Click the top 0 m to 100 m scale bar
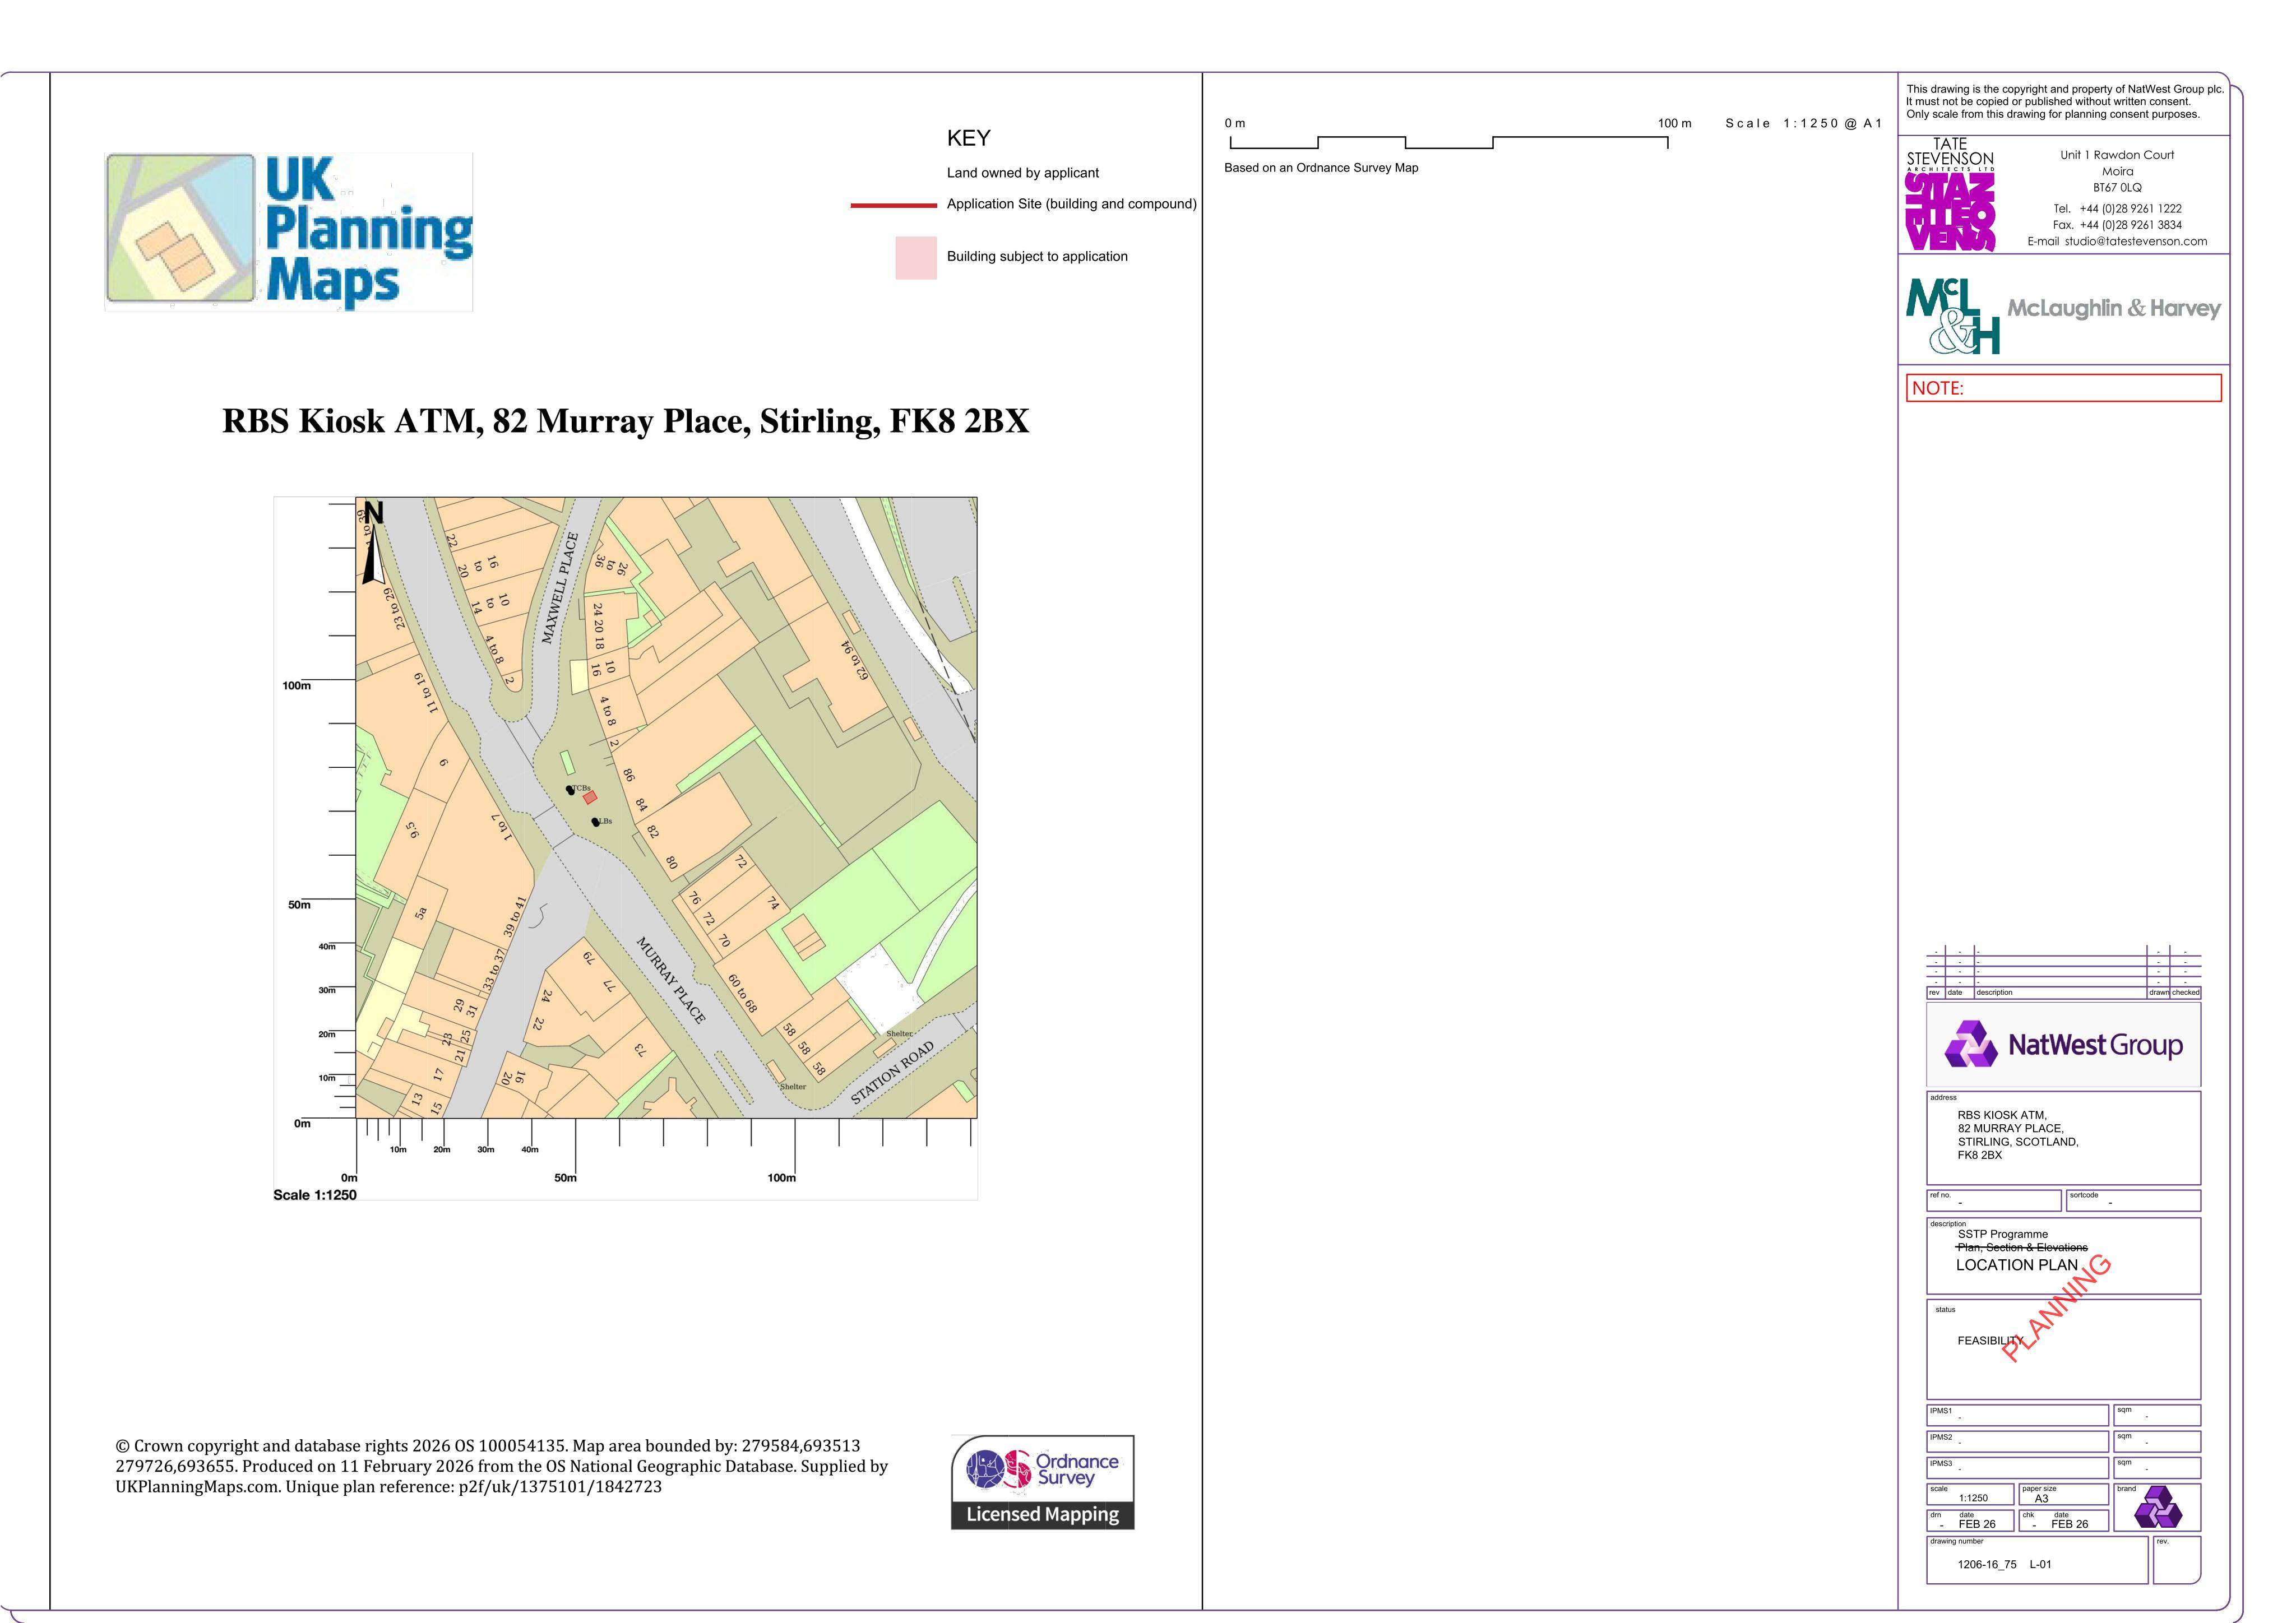 click(1449, 142)
